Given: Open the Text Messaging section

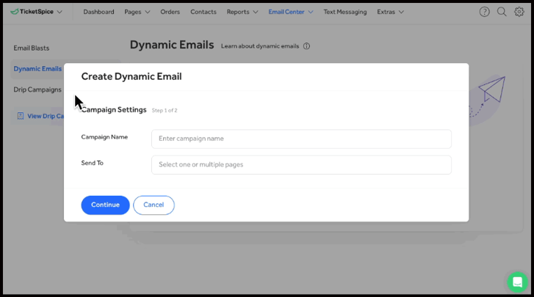Looking at the screenshot, I should pyautogui.click(x=344, y=12).
